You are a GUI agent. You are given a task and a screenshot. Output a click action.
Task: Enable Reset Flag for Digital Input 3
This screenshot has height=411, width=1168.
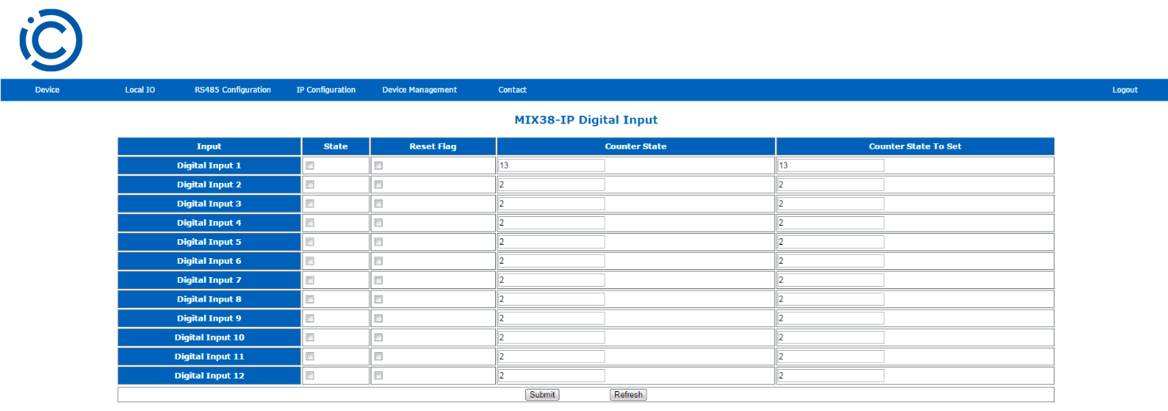pyautogui.click(x=378, y=204)
